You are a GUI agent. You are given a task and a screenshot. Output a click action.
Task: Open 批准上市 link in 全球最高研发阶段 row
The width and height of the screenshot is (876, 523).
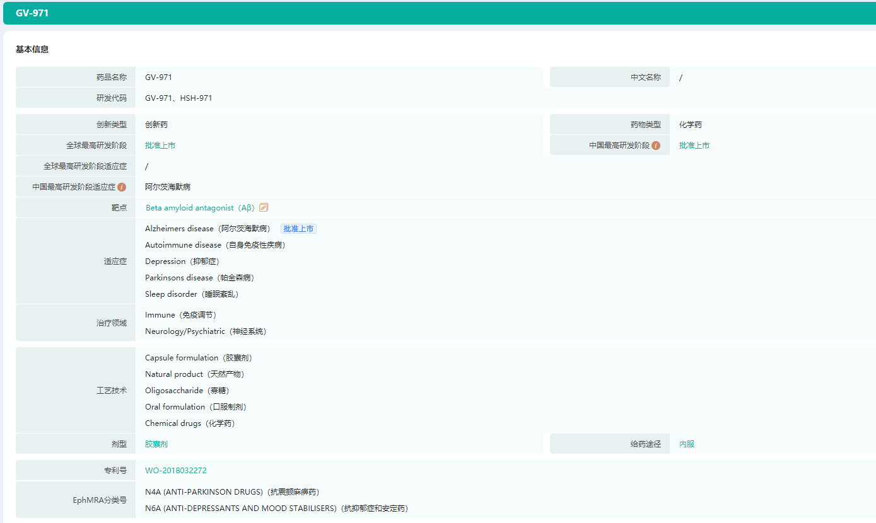coord(160,146)
